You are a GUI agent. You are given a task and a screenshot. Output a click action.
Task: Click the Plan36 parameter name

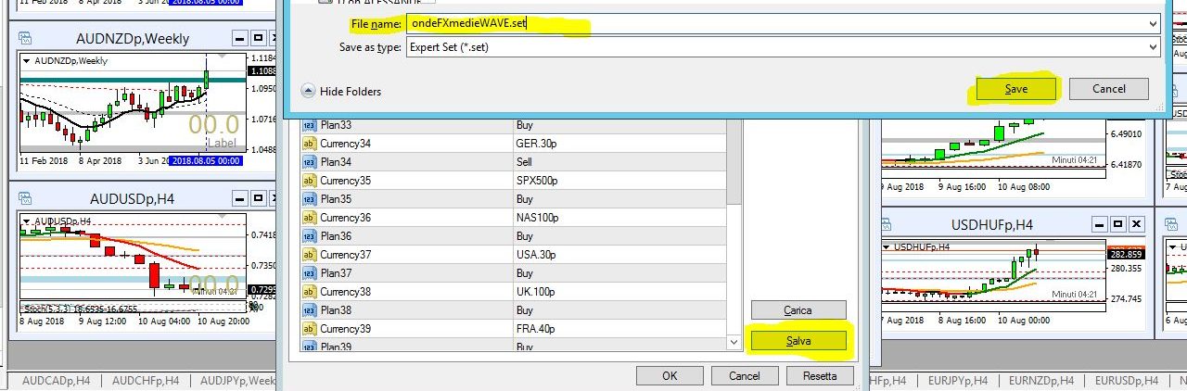coord(336,236)
